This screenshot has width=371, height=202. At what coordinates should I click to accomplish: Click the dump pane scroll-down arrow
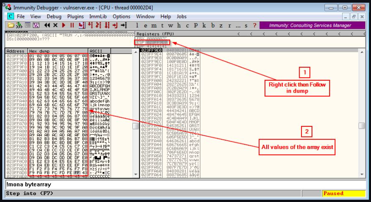click(135, 174)
